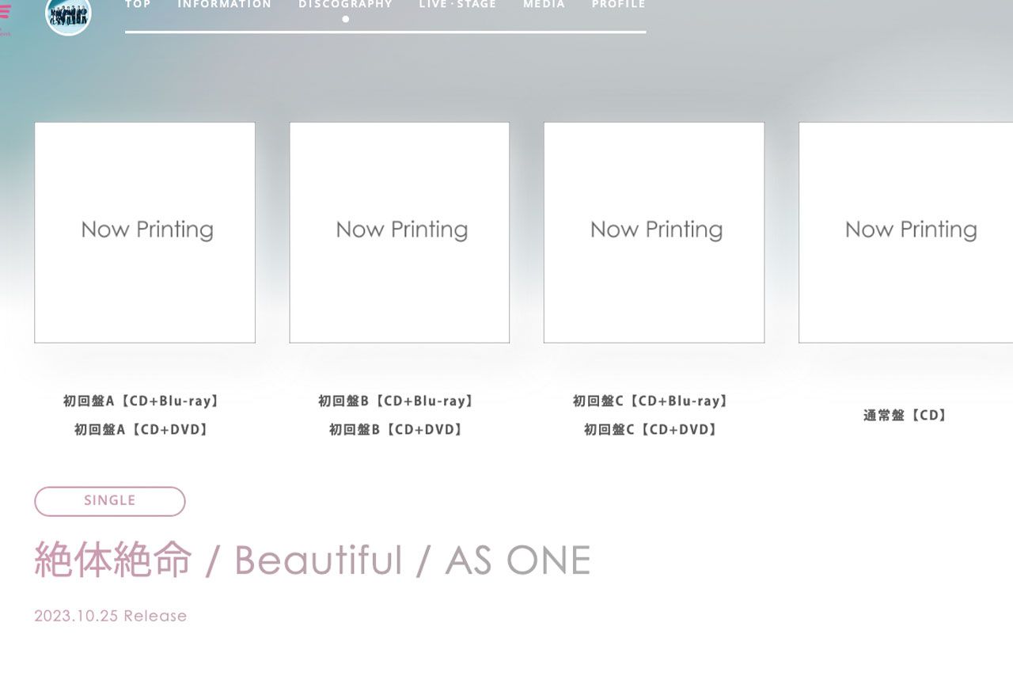
Task: Open the 初回盤B【CD+DVD】 link
Action: [x=397, y=430]
